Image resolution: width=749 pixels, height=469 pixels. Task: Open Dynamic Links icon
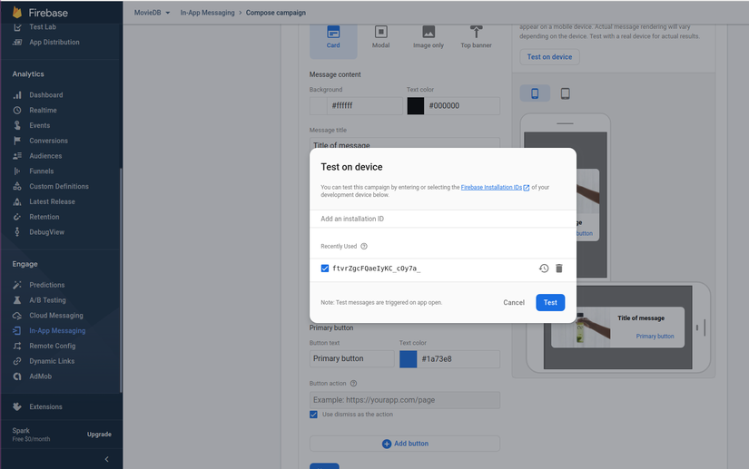tap(17, 361)
